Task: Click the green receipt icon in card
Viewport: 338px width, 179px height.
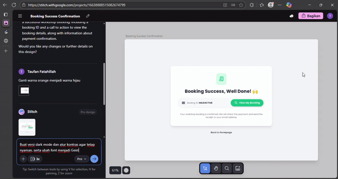Action: (221, 79)
